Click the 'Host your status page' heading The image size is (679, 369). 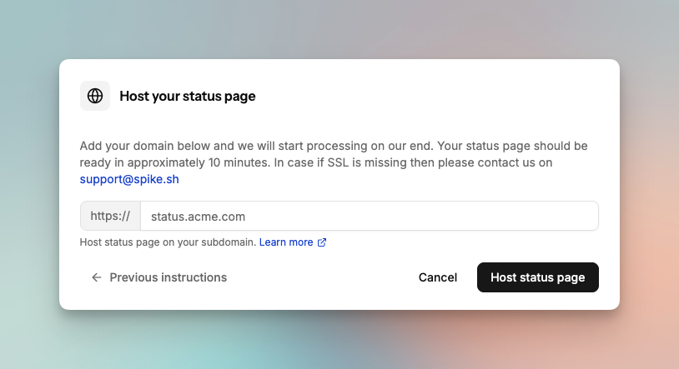[188, 96]
